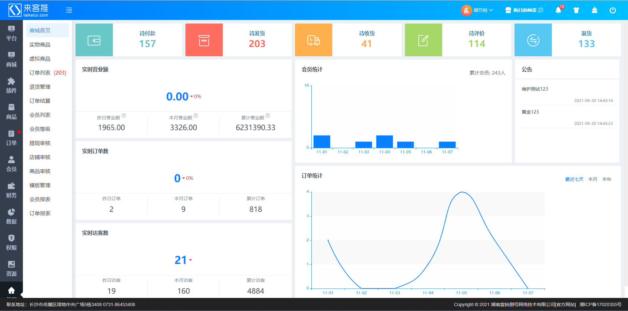The width and height of the screenshot is (628, 311).
Task: Switch order chart to 最近七天
Action: click(574, 179)
